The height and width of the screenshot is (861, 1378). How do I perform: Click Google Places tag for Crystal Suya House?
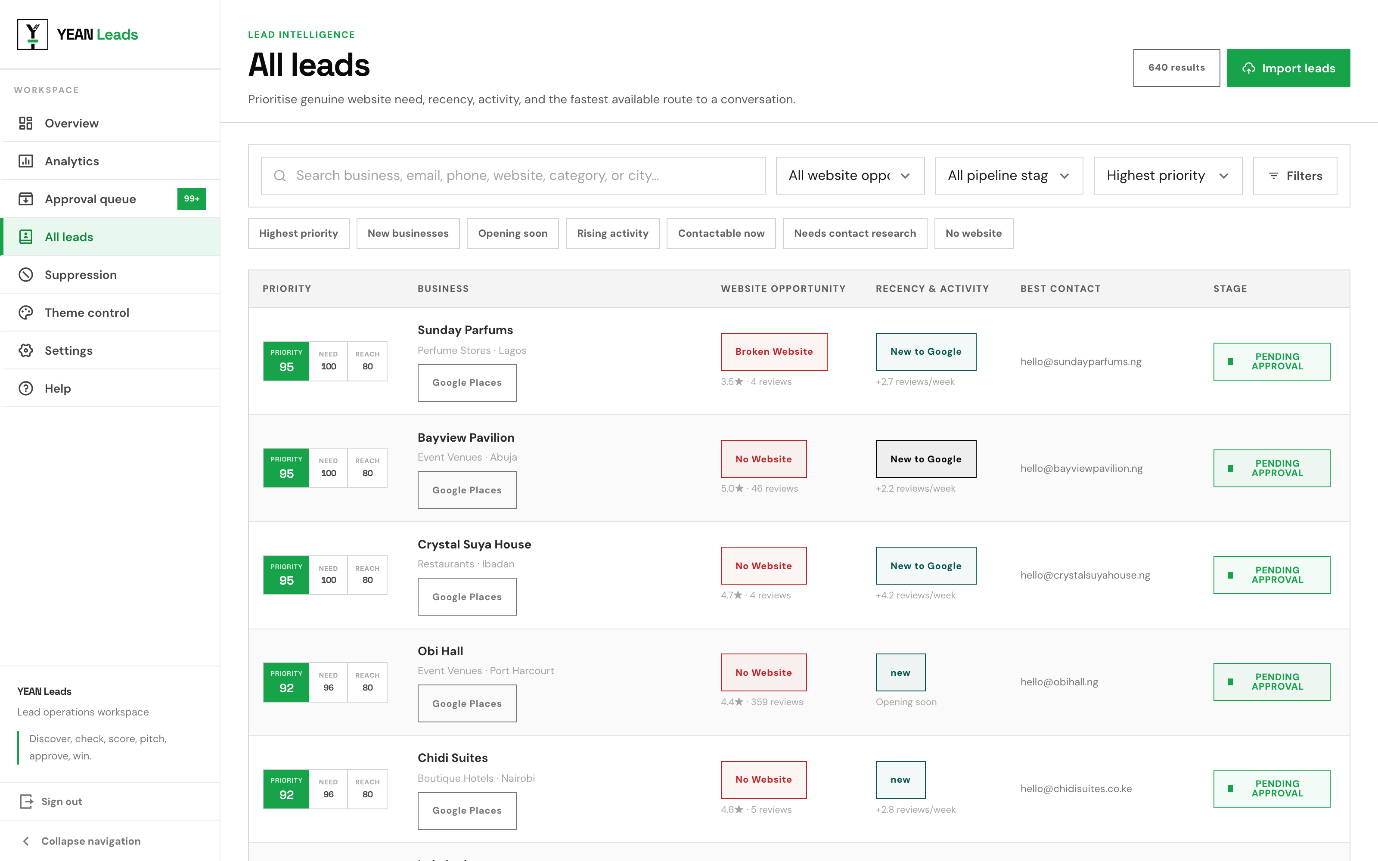coord(467,597)
